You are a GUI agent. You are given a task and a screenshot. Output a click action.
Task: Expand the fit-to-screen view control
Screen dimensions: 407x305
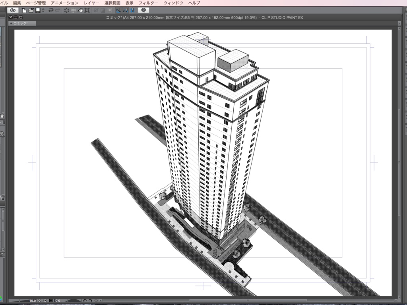click(51, 301)
